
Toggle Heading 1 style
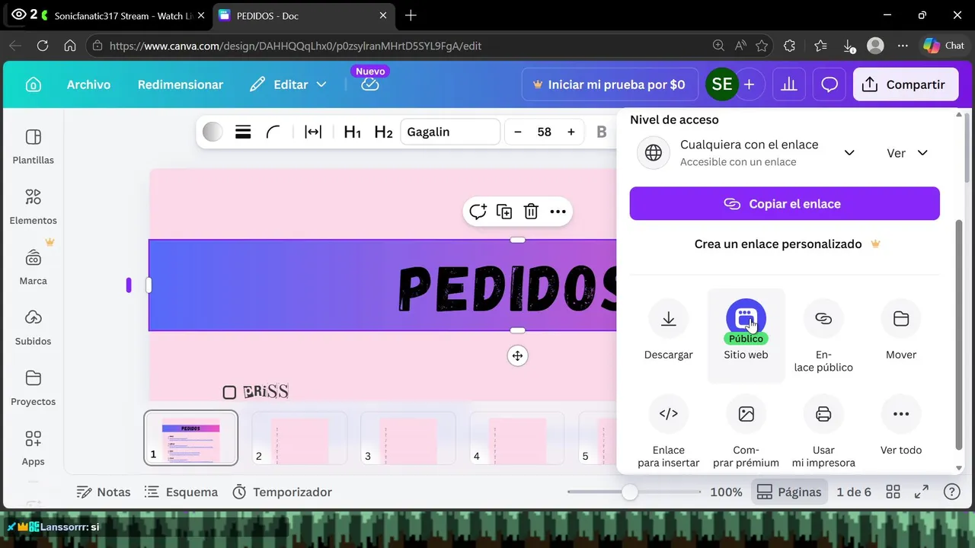tap(352, 132)
